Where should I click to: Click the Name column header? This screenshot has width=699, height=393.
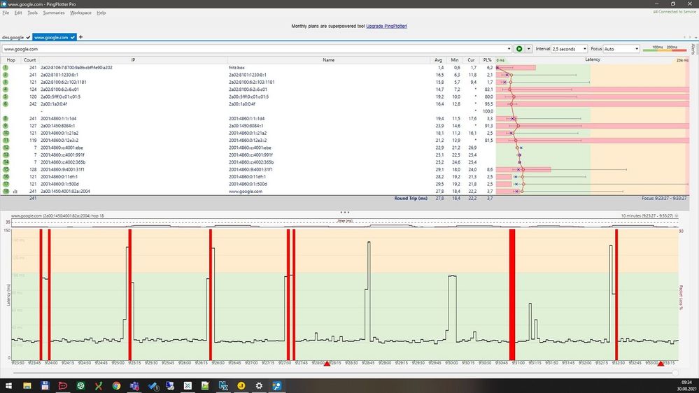[x=329, y=59]
